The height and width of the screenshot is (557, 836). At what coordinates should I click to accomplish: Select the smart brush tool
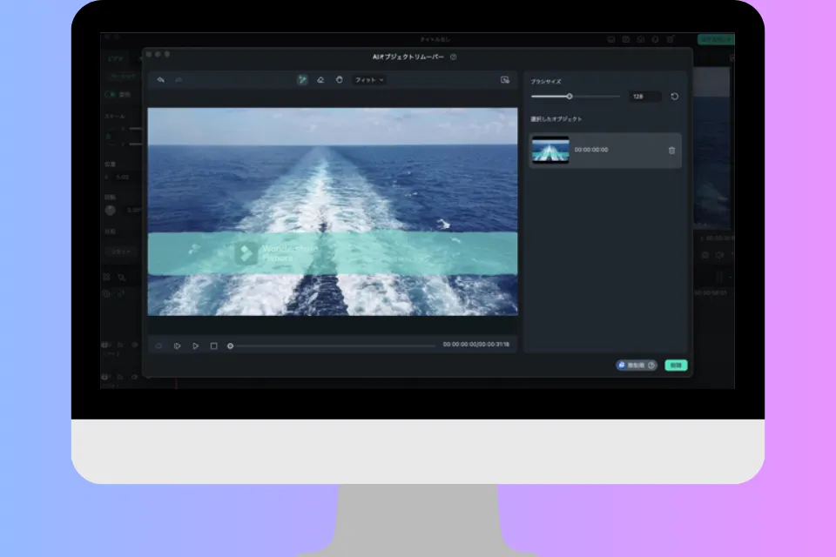[302, 79]
